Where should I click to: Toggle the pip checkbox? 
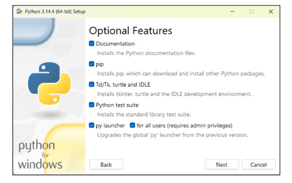[92, 64]
